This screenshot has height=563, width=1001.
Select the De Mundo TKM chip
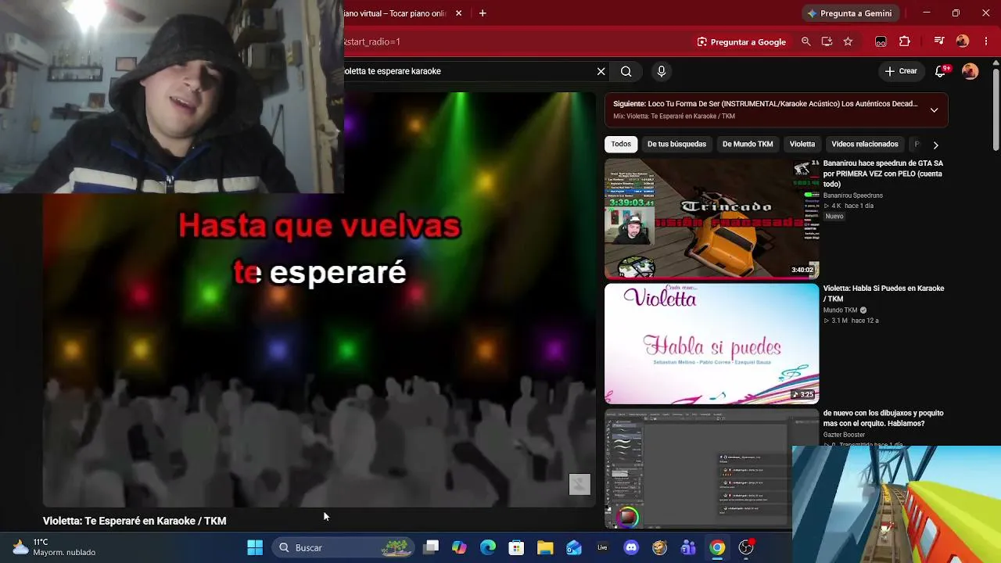click(x=748, y=144)
